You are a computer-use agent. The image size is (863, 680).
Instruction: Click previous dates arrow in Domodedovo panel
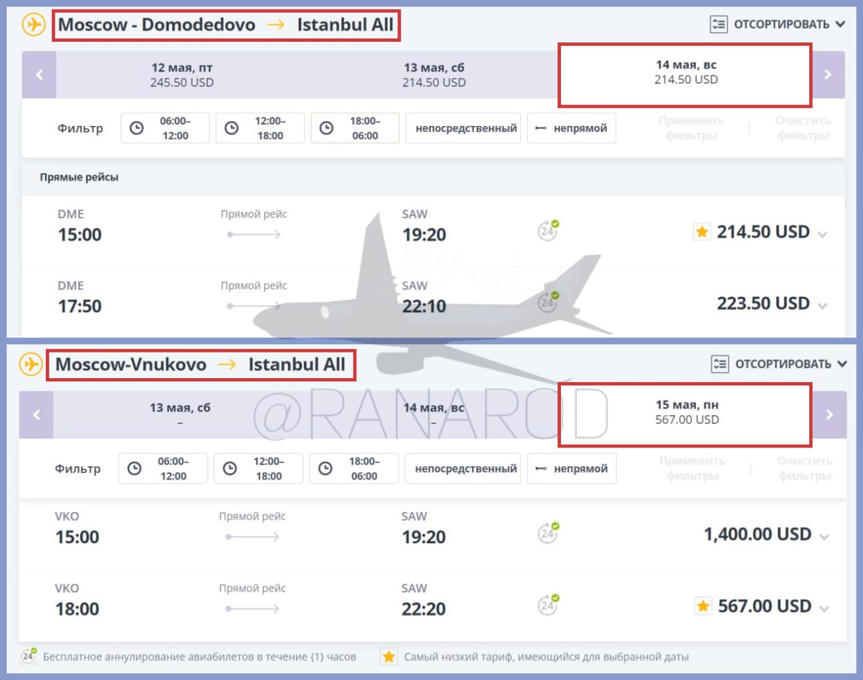tap(39, 75)
